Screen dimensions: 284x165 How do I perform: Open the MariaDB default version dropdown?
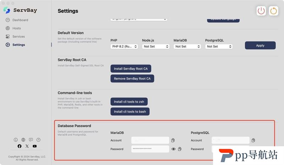coord(187,46)
